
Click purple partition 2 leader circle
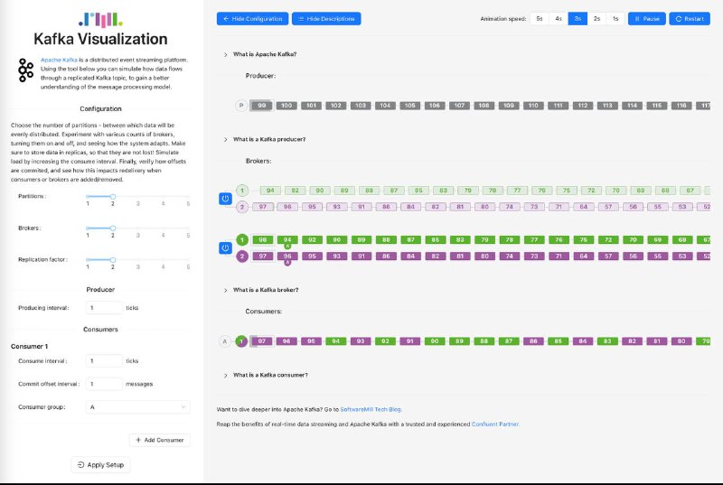(x=242, y=256)
